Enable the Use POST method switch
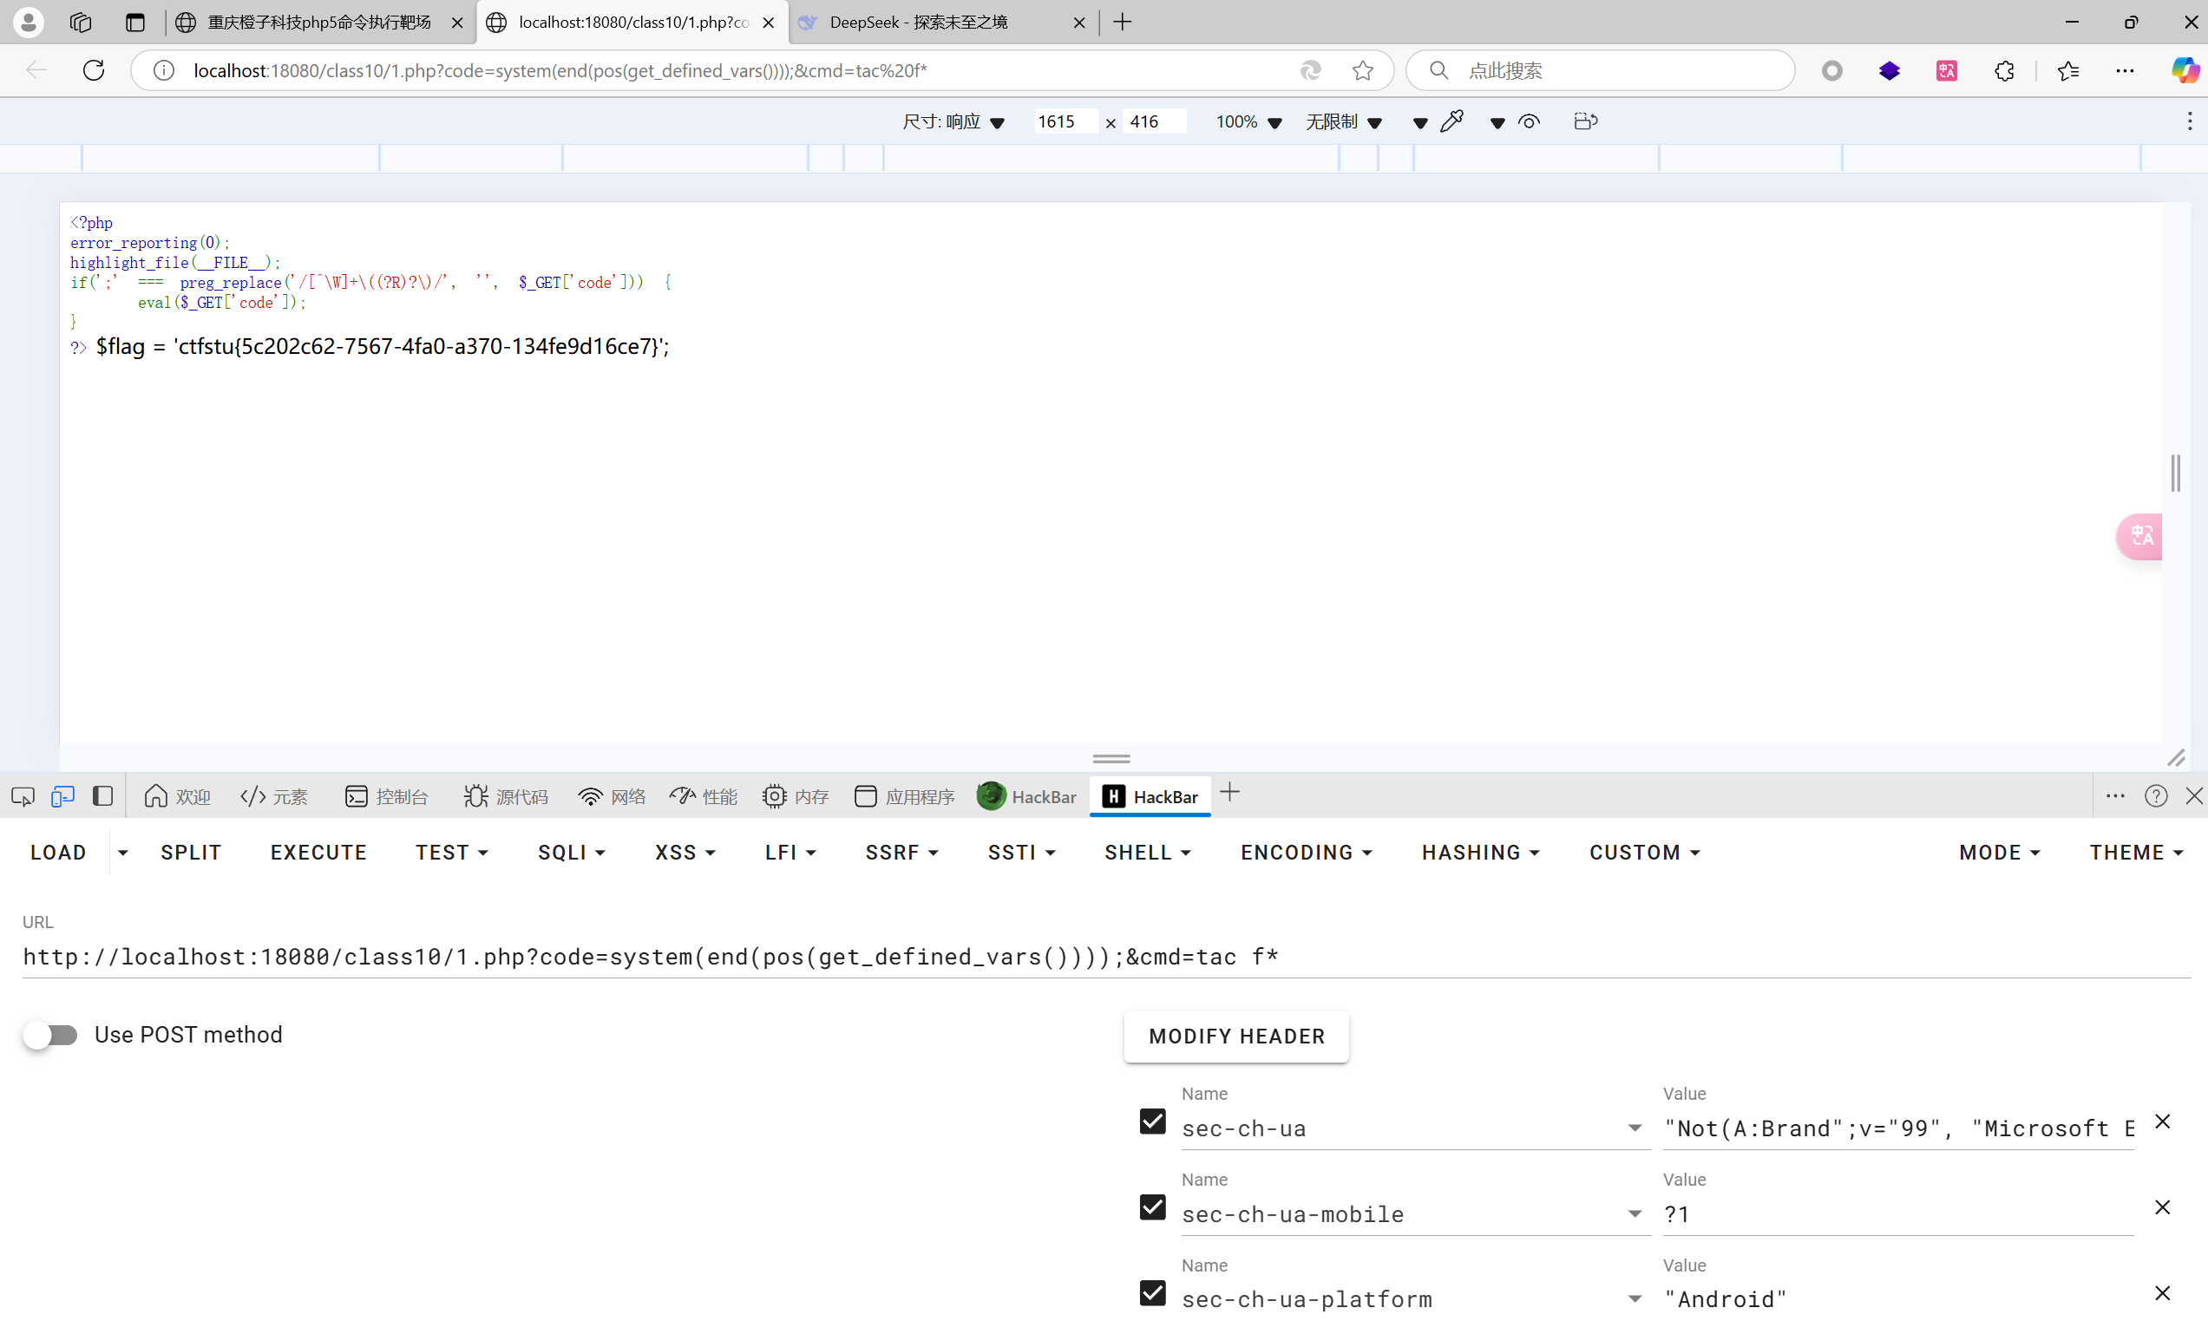Screen dimensions: 2208x1321 [x=50, y=1035]
